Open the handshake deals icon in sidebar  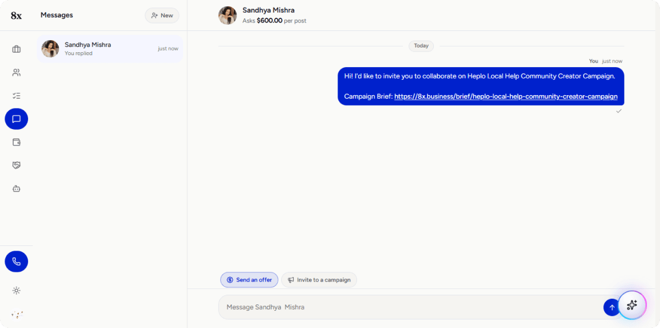[x=17, y=165]
